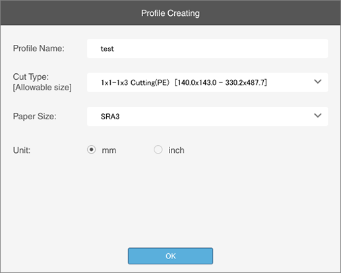The height and width of the screenshot is (273, 341).
Task: Select the inch unit radio button
Action: pos(158,150)
